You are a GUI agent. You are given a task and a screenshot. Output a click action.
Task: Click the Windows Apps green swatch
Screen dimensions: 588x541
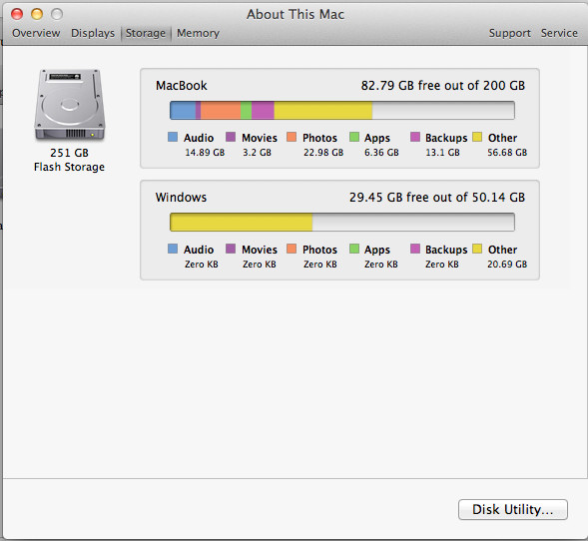click(x=354, y=249)
